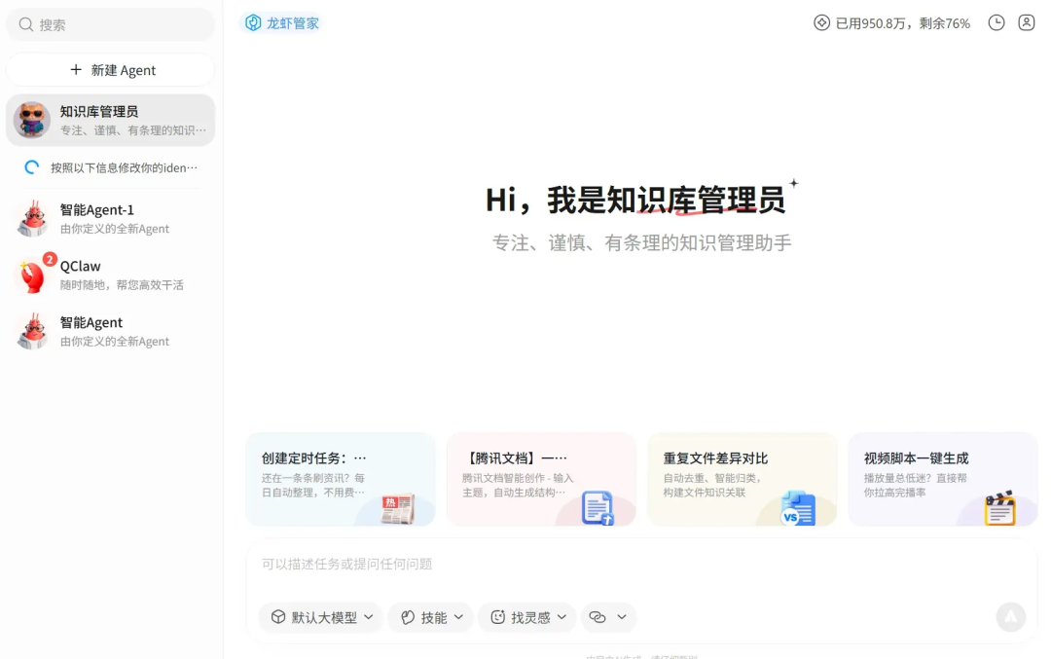Click the 智能Agent-1 lobster avatar
Screen dimensions: 1051x659
pos(33,219)
